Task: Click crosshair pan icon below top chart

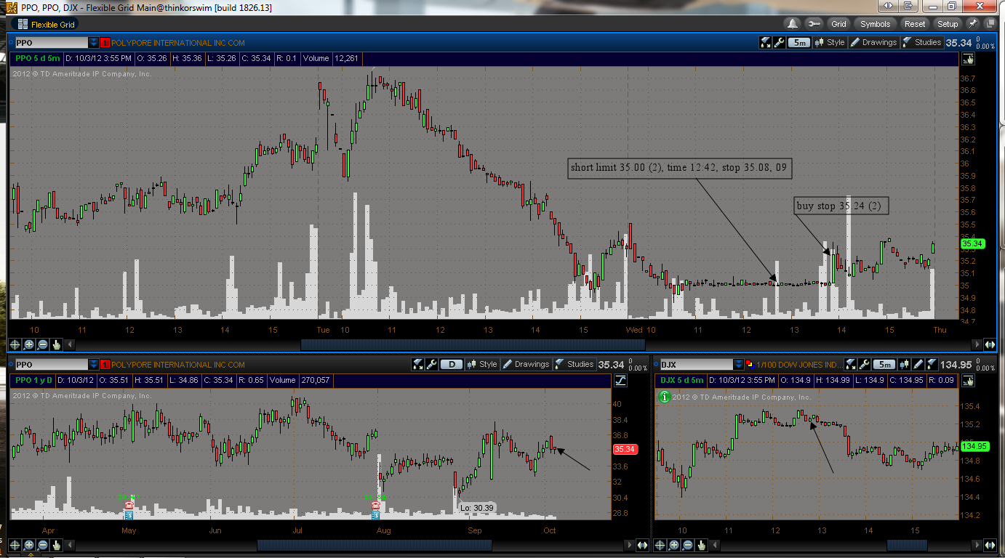Action: coord(15,344)
